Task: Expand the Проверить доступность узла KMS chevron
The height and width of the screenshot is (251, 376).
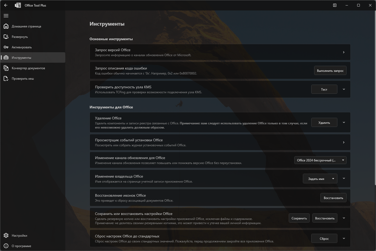Action: (x=344, y=89)
